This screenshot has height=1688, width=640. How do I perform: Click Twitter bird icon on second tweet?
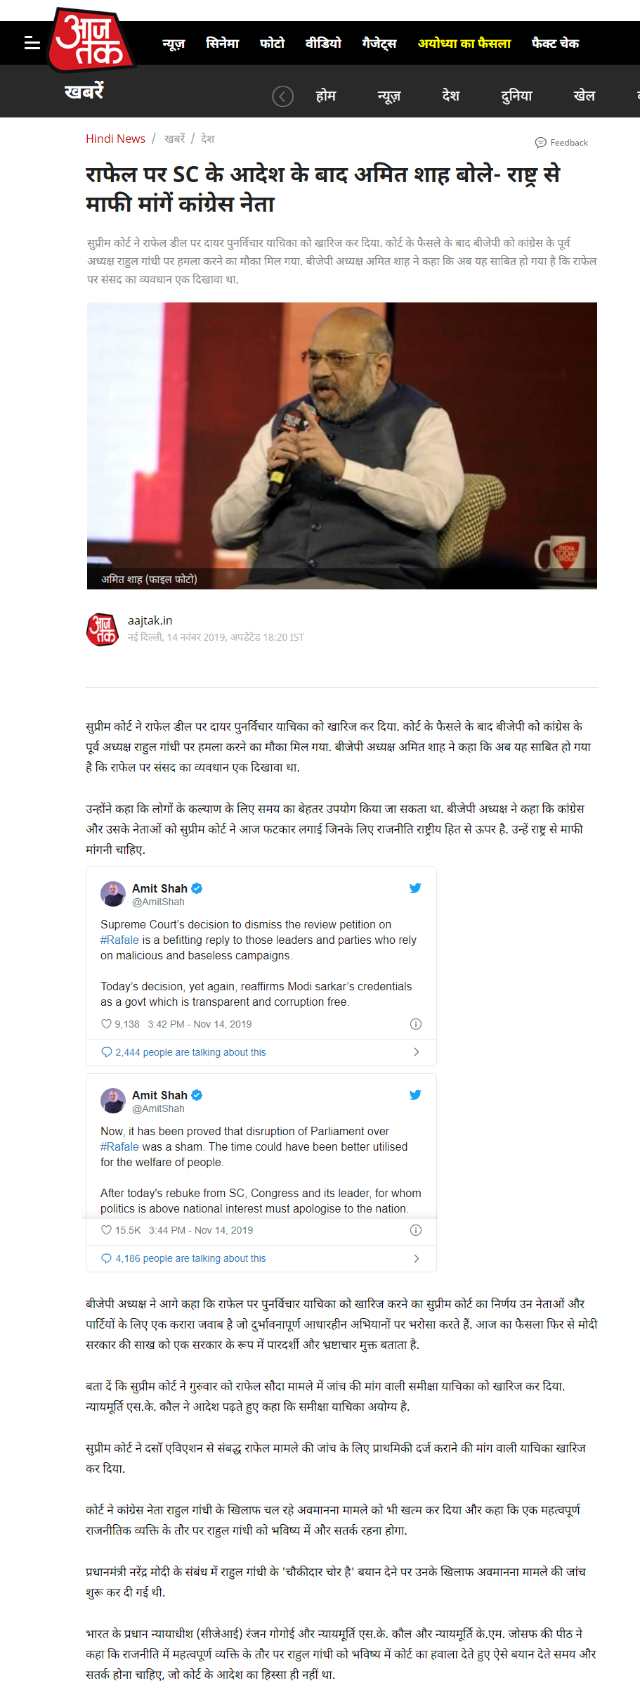(415, 1094)
